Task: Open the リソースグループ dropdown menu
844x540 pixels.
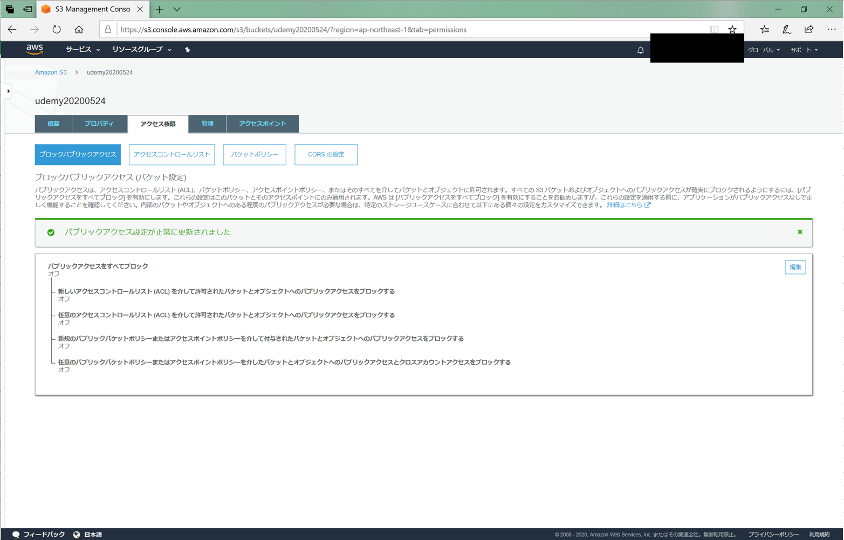Action: (142, 50)
